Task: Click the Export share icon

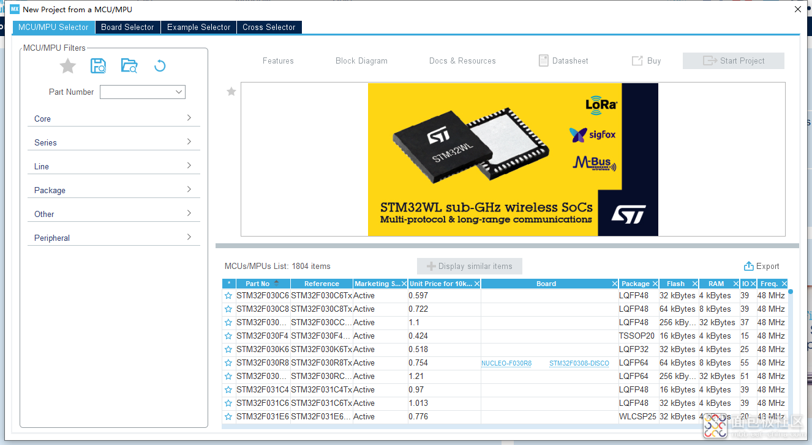Action: click(x=748, y=266)
